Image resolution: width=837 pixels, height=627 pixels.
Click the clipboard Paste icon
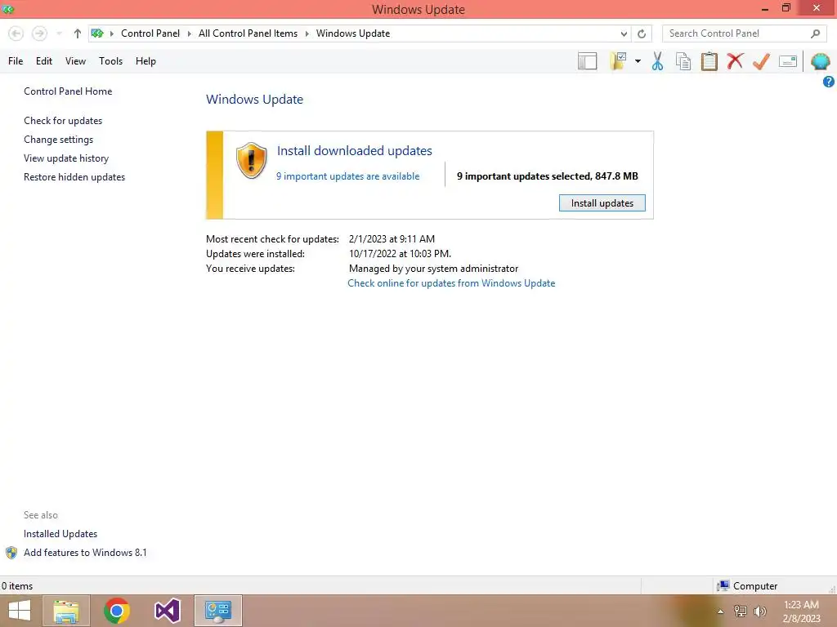click(x=709, y=61)
